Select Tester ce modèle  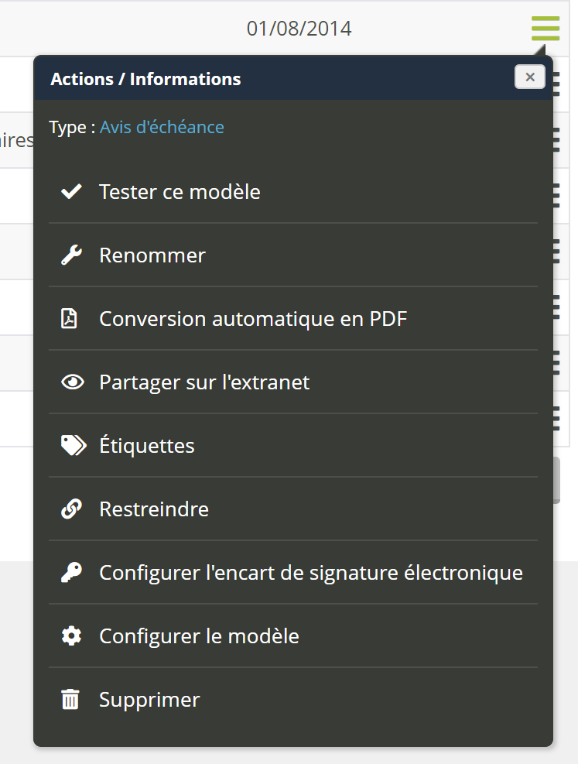coord(180,192)
